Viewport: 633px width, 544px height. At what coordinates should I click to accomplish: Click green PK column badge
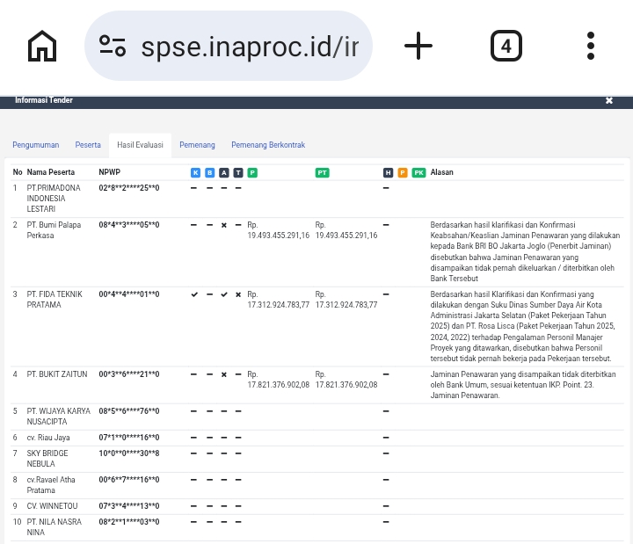click(418, 173)
